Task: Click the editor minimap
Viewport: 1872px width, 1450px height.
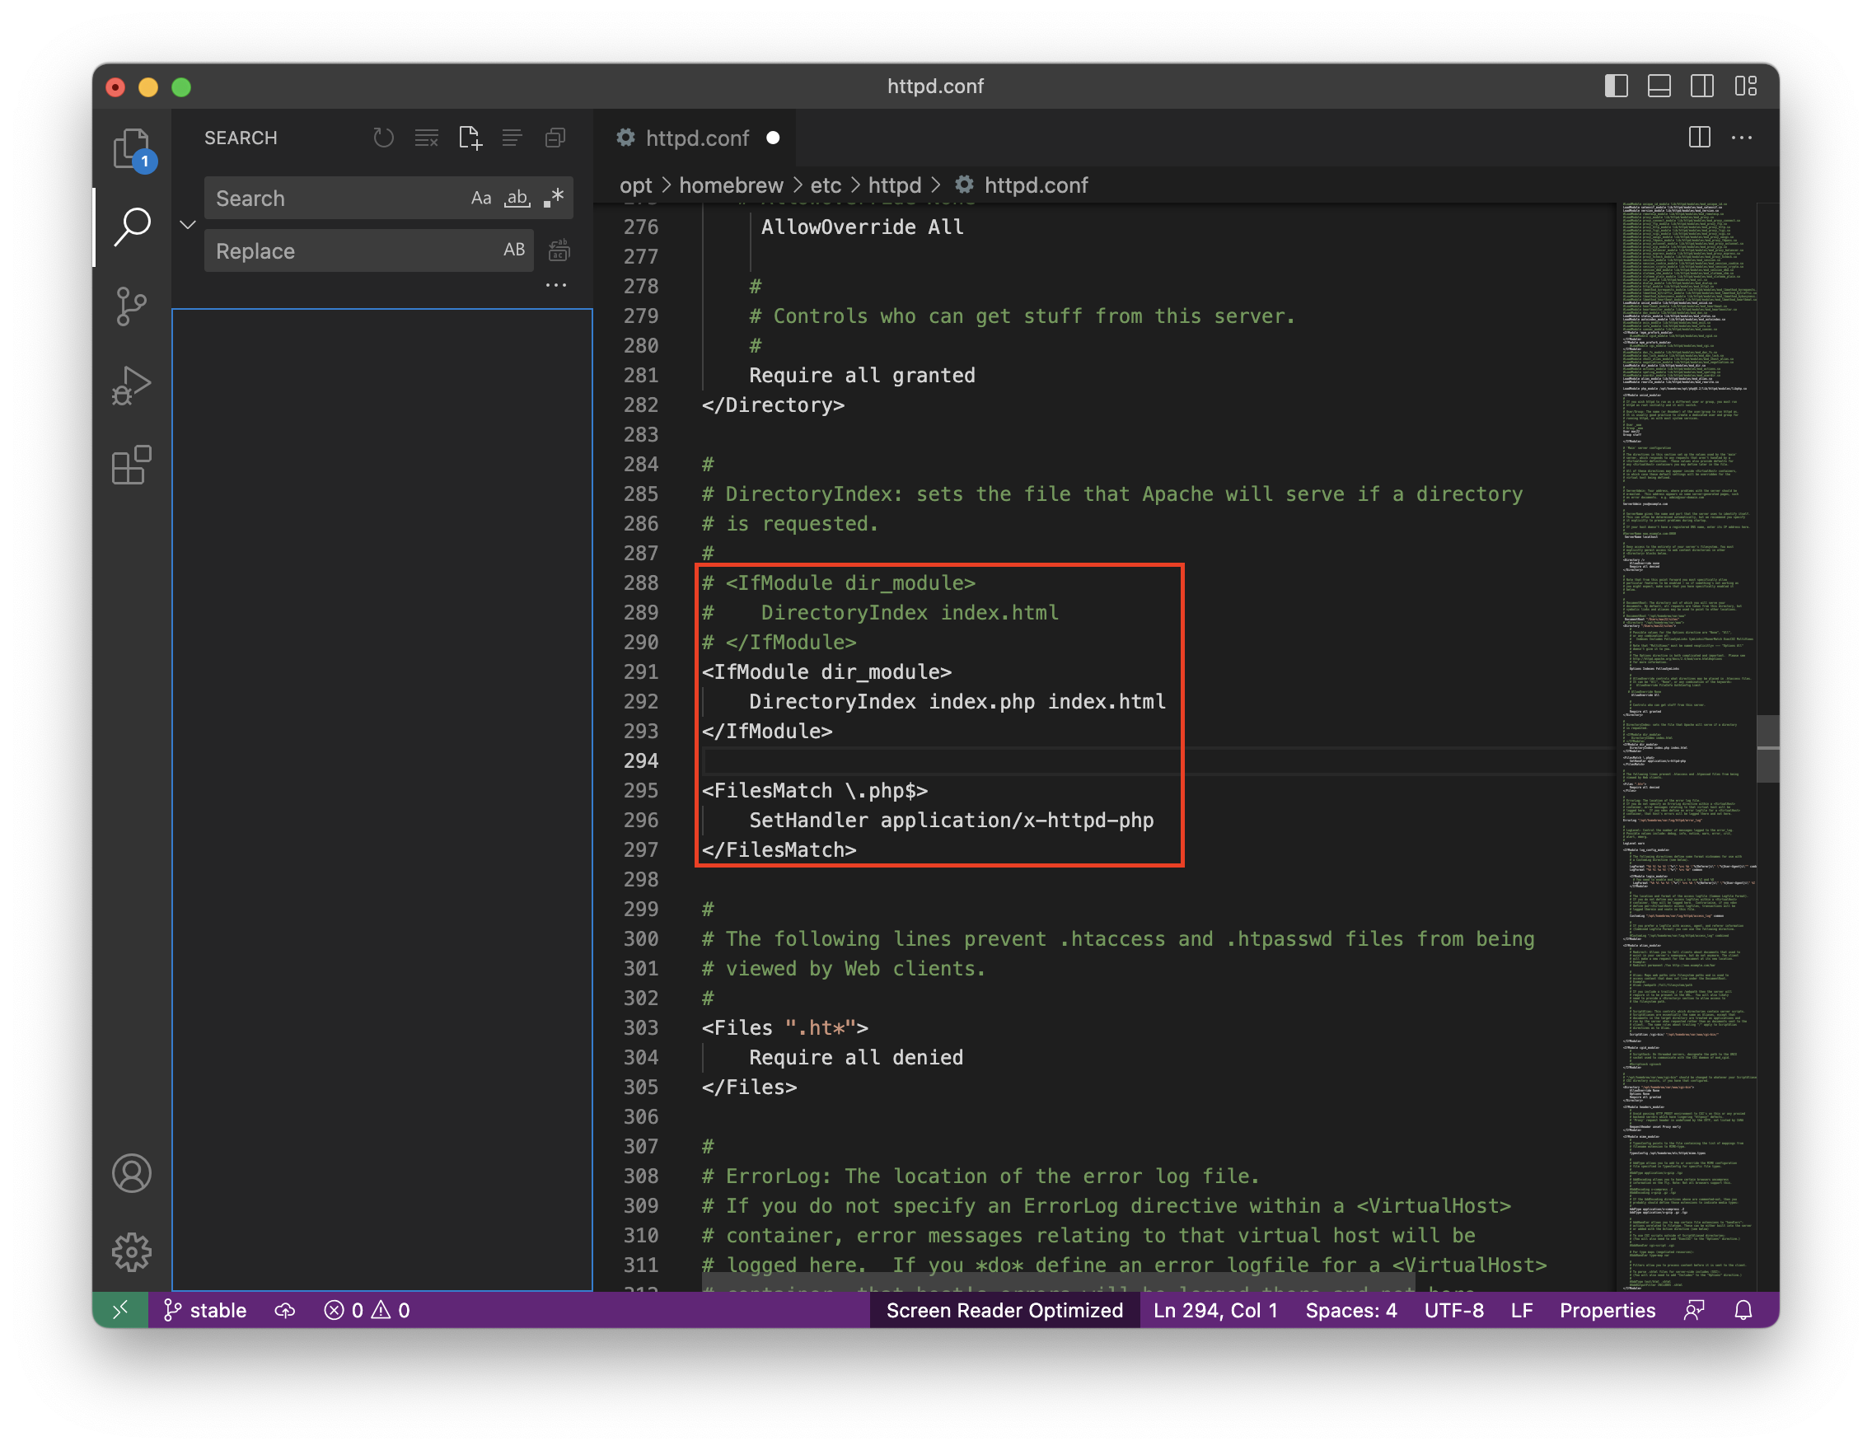Action: (x=1684, y=746)
